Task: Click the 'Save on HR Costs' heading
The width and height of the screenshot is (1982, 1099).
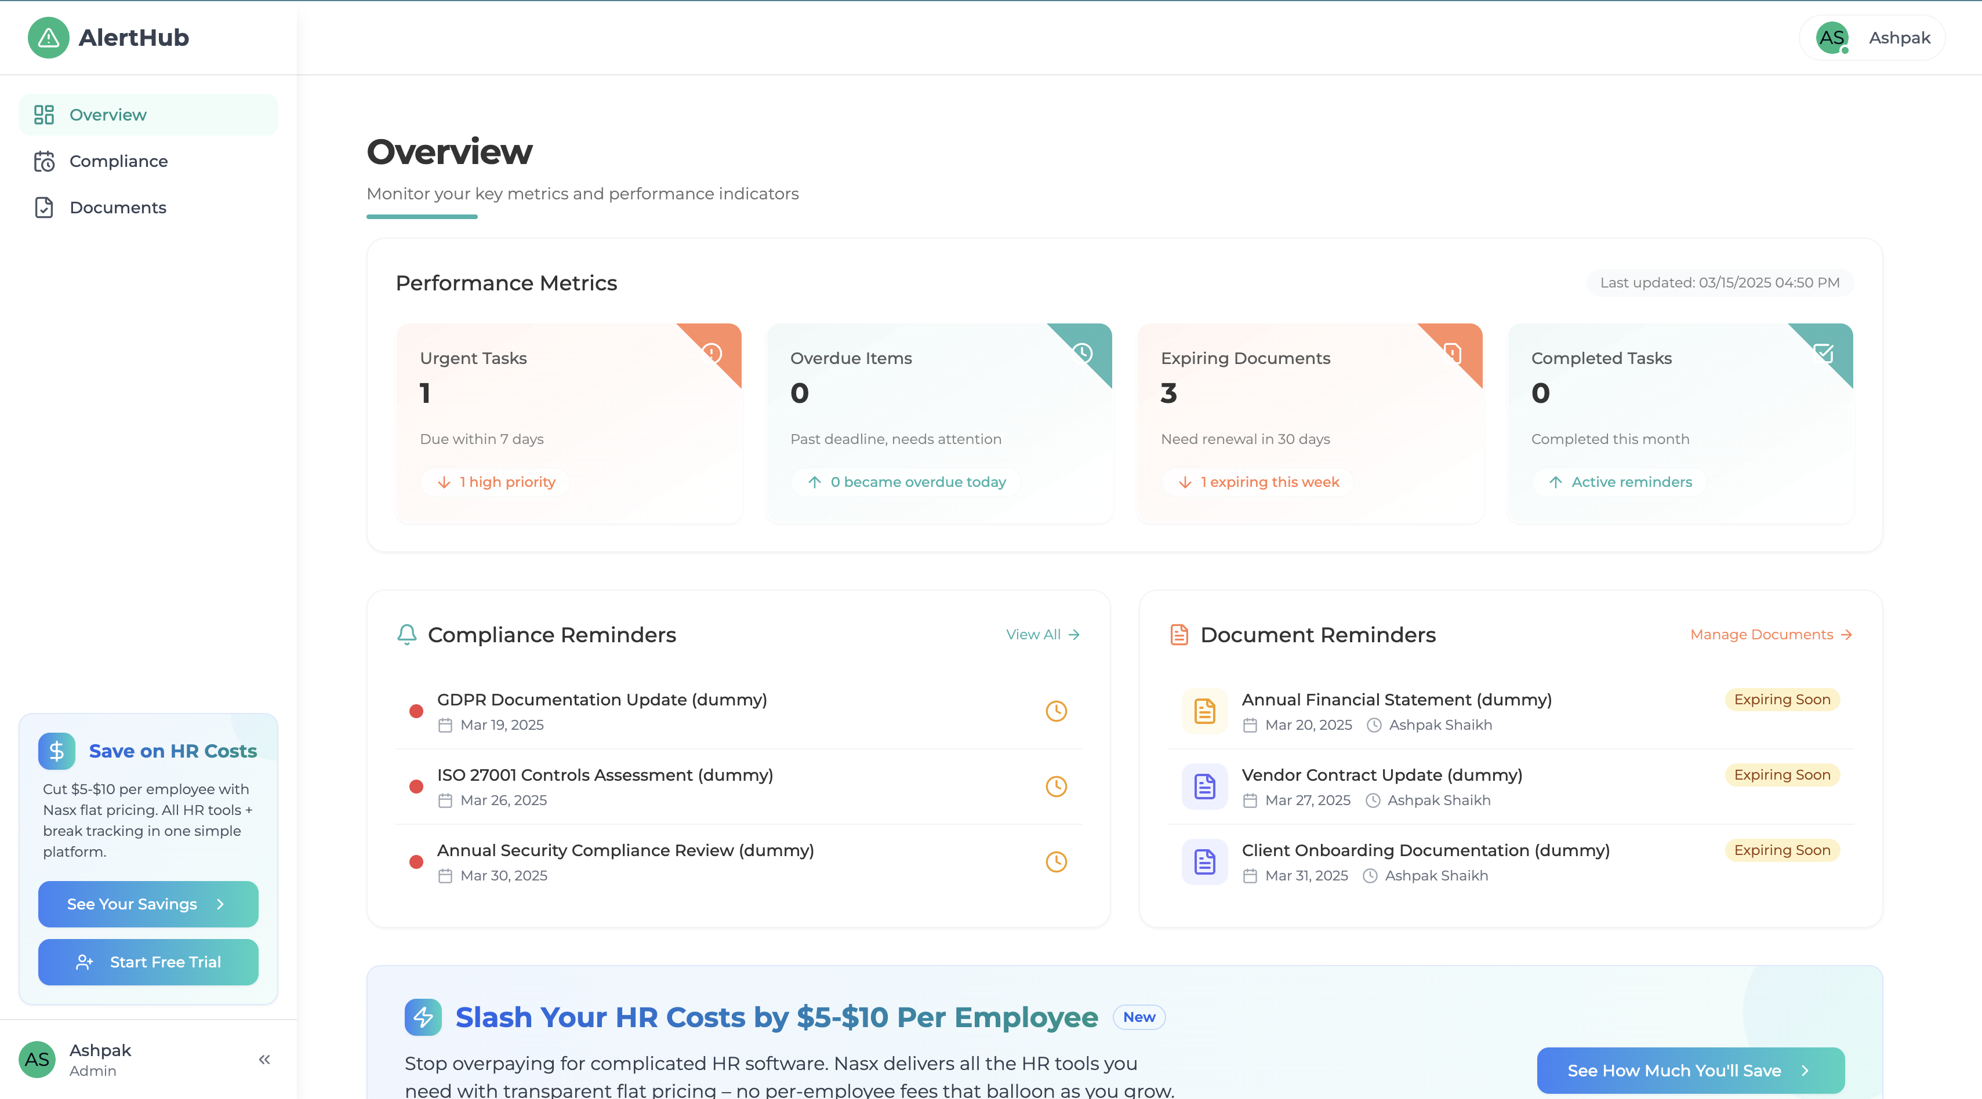Action: coord(173,751)
